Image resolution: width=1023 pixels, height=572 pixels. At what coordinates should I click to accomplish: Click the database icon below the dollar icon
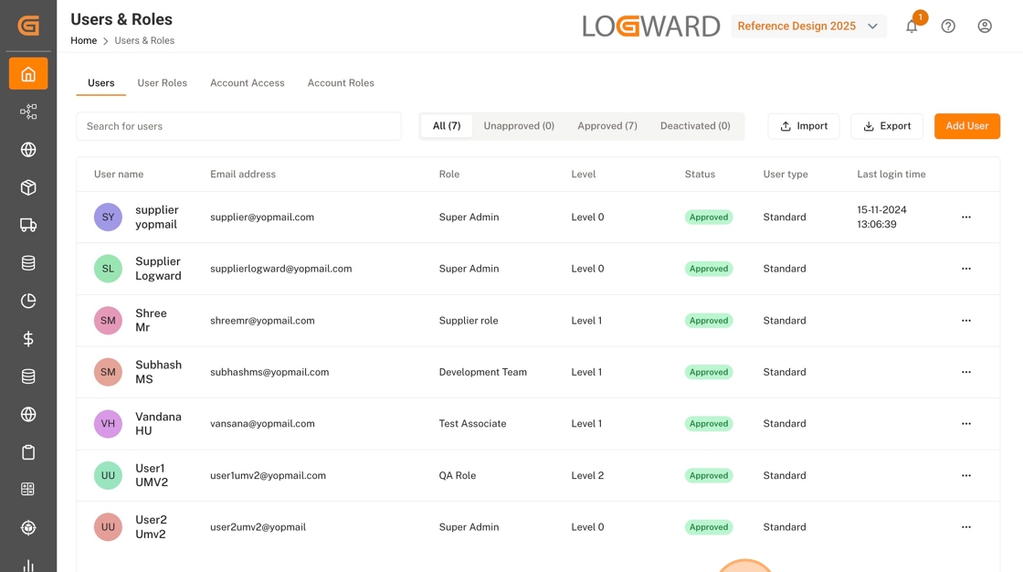pyautogui.click(x=28, y=376)
